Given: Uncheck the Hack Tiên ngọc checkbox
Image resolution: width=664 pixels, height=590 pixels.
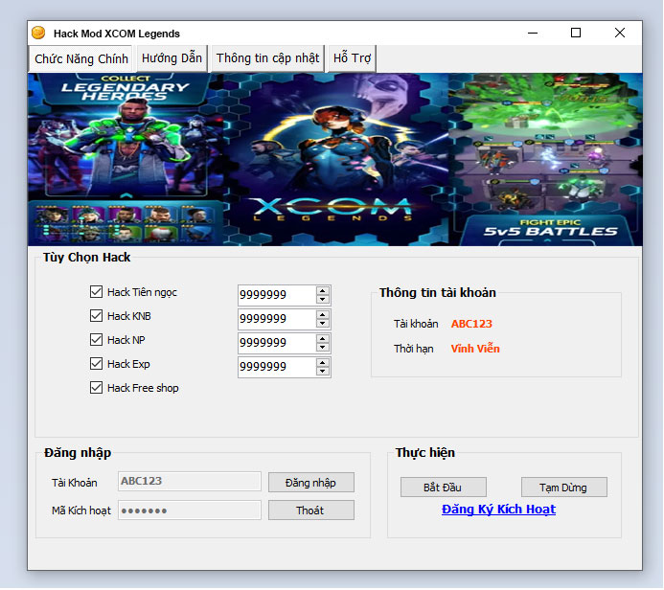Looking at the screenshot, I should [96, 291].
